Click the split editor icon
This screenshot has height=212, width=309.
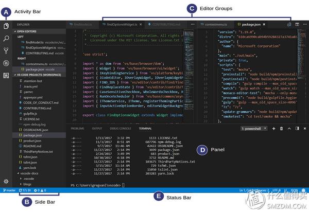coord(297,24)
